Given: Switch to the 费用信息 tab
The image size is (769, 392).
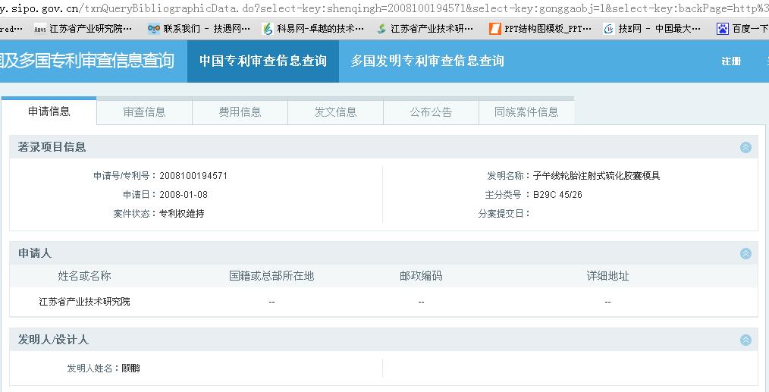Looking at the screenshot, I should pos(240,112).
